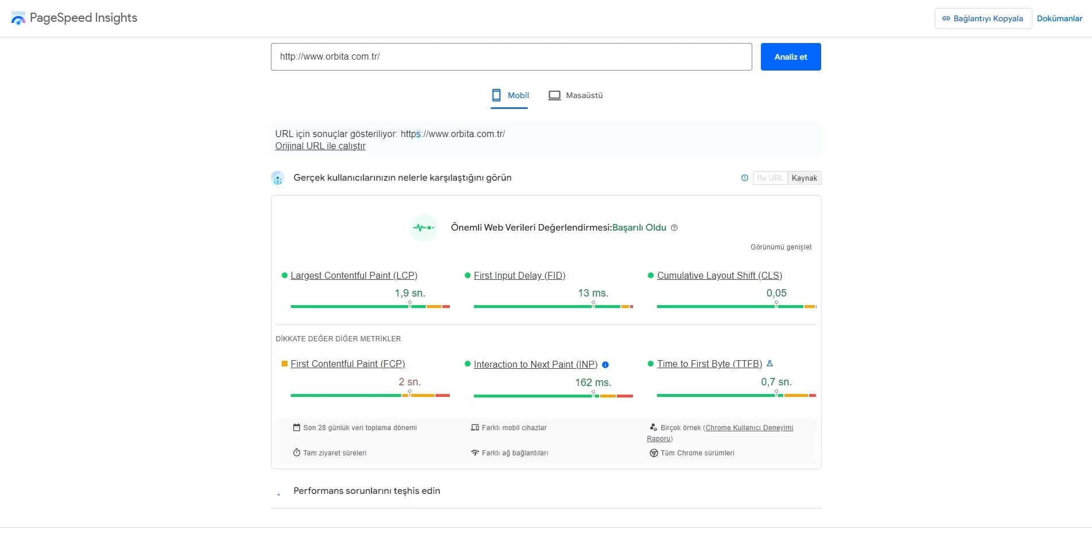This screenshot has height=542, width=1092.
Task: Click the 0,05 CLS value
Action: (x=776, y=293)
